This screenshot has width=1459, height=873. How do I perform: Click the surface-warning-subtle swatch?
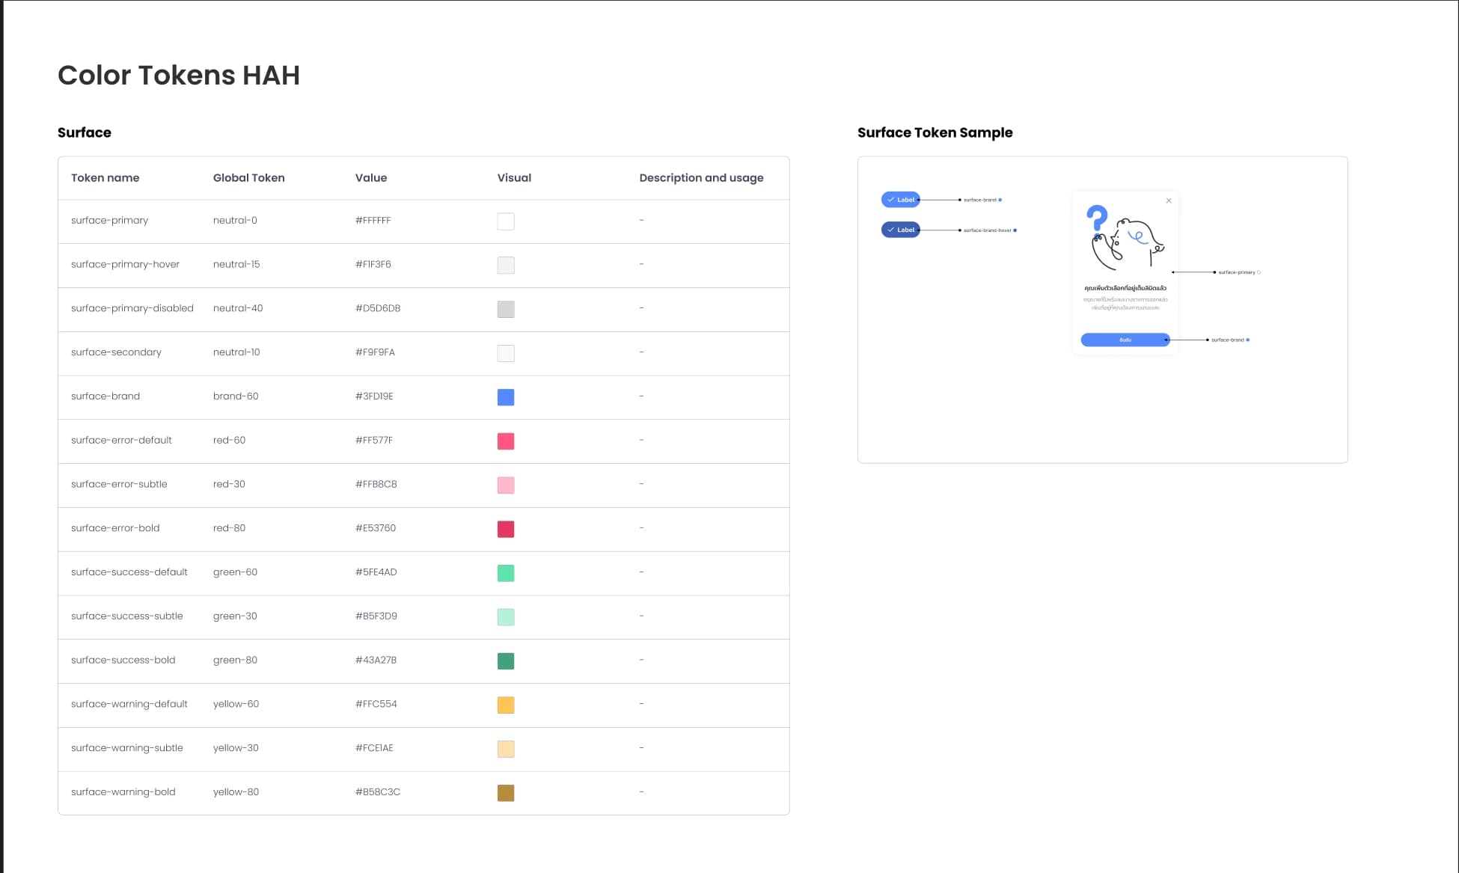click(x=506, y=750)
